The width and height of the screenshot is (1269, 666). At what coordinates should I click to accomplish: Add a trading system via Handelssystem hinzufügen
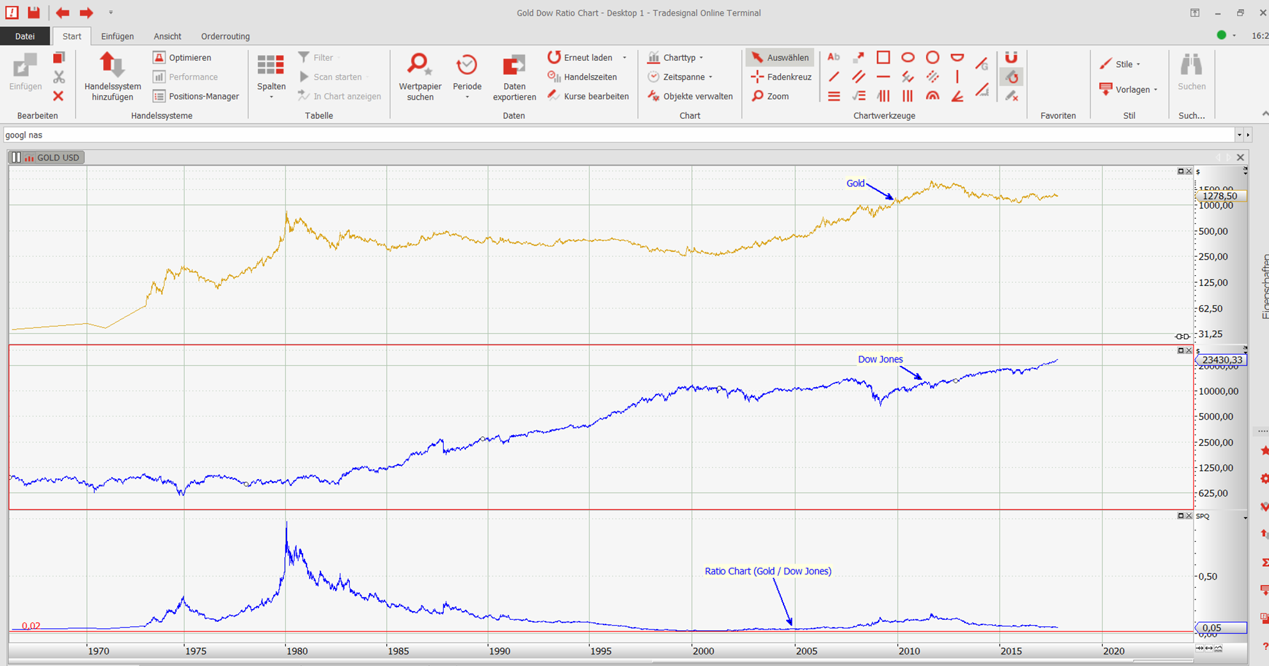pos(113,76)
